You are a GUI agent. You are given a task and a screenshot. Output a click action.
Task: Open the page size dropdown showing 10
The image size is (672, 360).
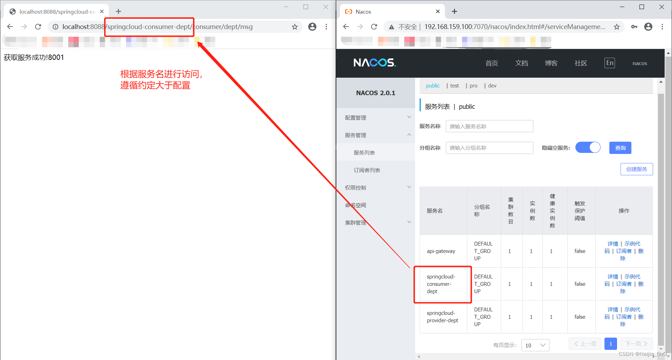click(x=535, y=345)
